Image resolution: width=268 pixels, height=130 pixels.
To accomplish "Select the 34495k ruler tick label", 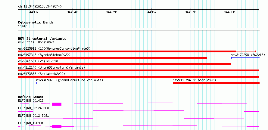I will tap(112, 12).
